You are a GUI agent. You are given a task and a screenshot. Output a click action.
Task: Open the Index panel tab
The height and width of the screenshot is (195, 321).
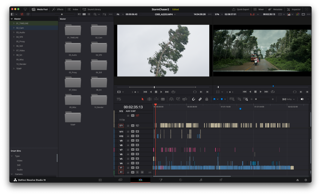point(73,10)
